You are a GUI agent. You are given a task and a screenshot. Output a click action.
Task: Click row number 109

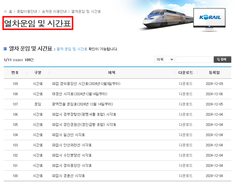pos(15,84)
